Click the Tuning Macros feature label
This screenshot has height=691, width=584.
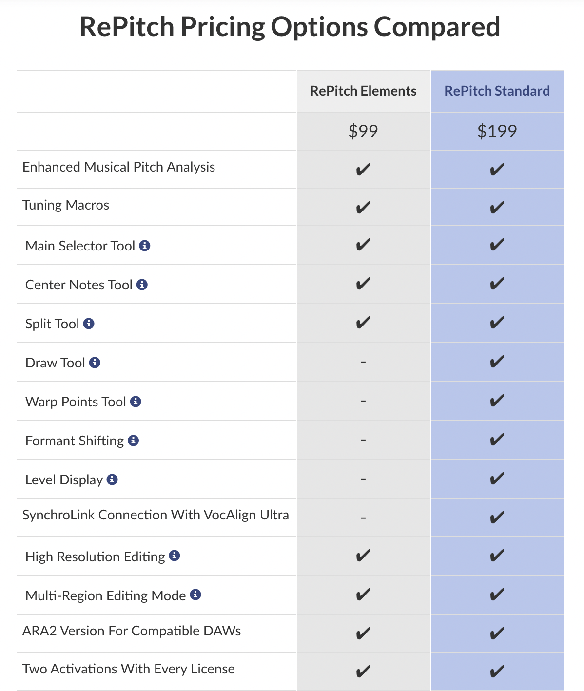pyautogui.click(x=66, y=205)
